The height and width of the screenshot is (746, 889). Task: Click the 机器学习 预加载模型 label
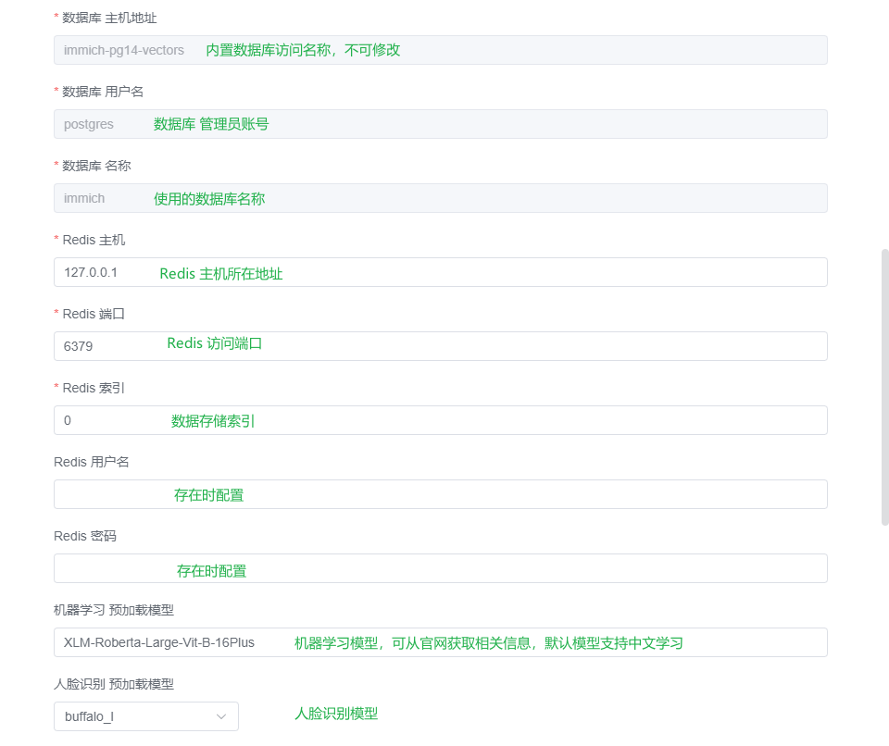114,610
